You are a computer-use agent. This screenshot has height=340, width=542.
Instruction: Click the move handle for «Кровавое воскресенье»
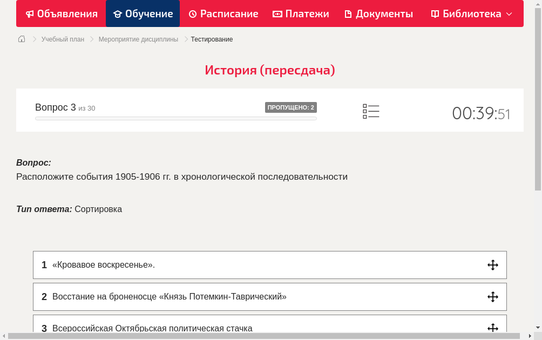tap(492, 265)
